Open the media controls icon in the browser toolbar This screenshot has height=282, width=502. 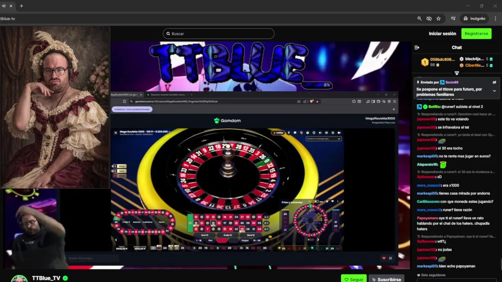pyautogui.click(x=453, y=18)
